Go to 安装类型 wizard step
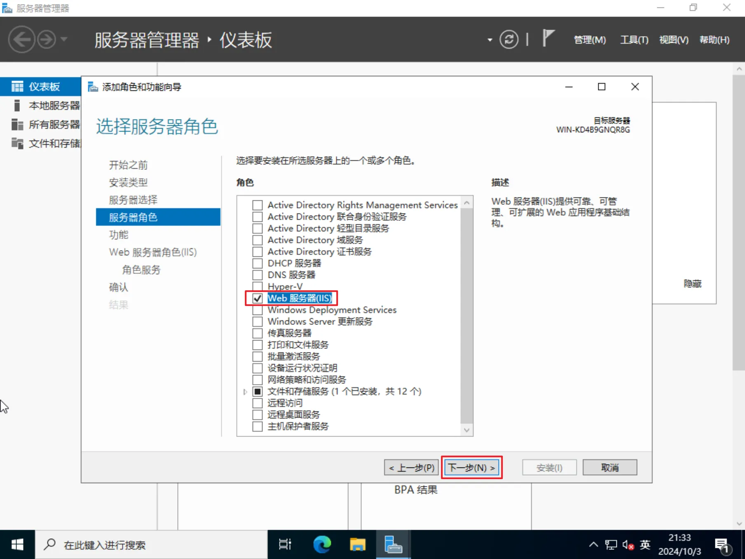 (x=128, y=182)
